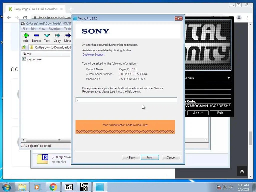
Task: Expand the product series dropdown in keygen
Action: [x=229, y=78]
